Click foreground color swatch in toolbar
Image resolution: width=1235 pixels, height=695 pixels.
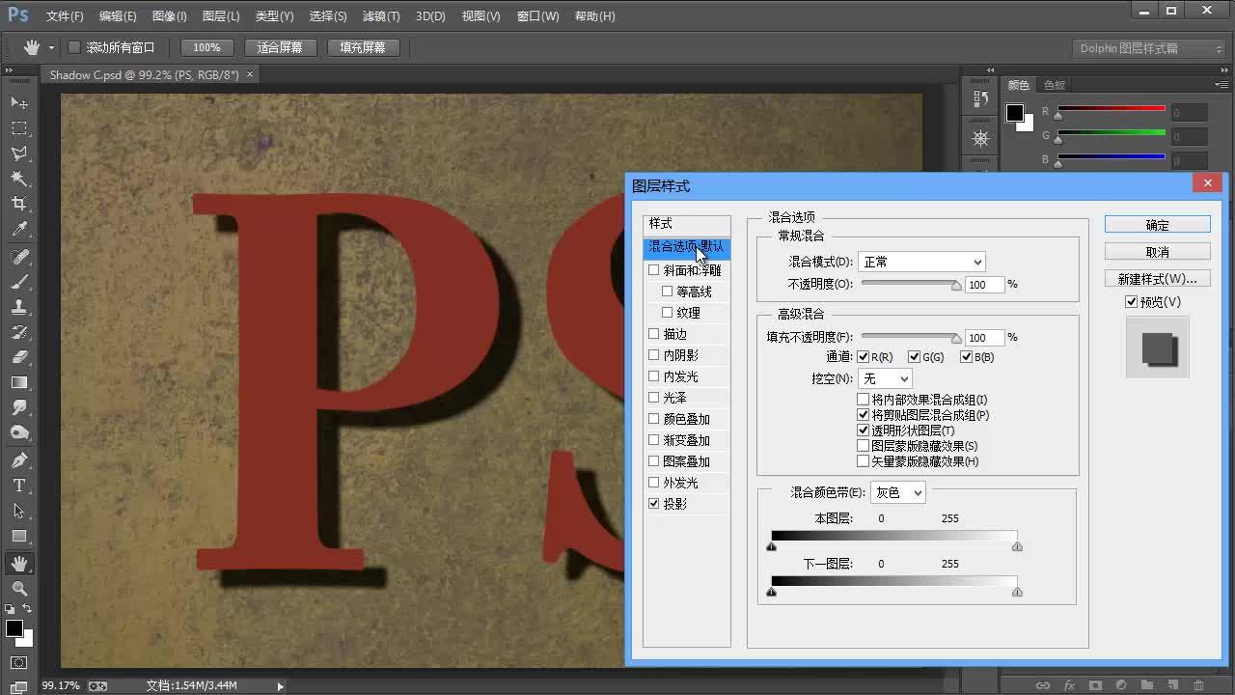pyautogui.click(x=14, y=628)
